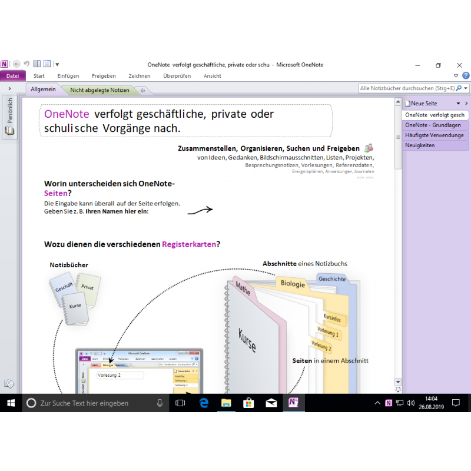
Task: Open search scope dropdown next to search box
Action: [466, 88]
